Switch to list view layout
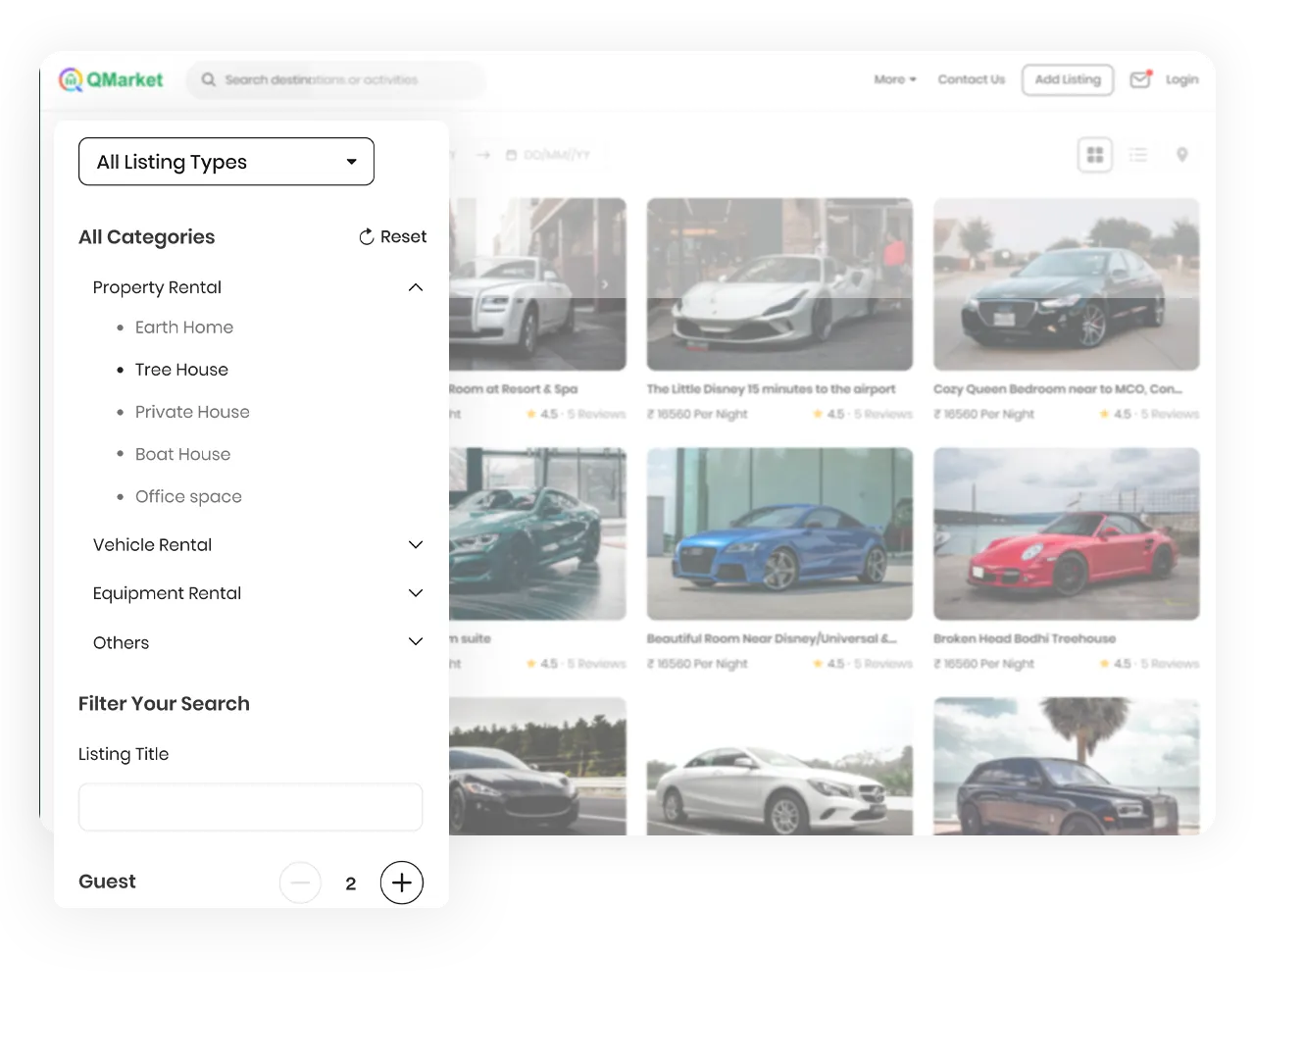Screen dimensions: 1304x1059 tap(1138, 155)
